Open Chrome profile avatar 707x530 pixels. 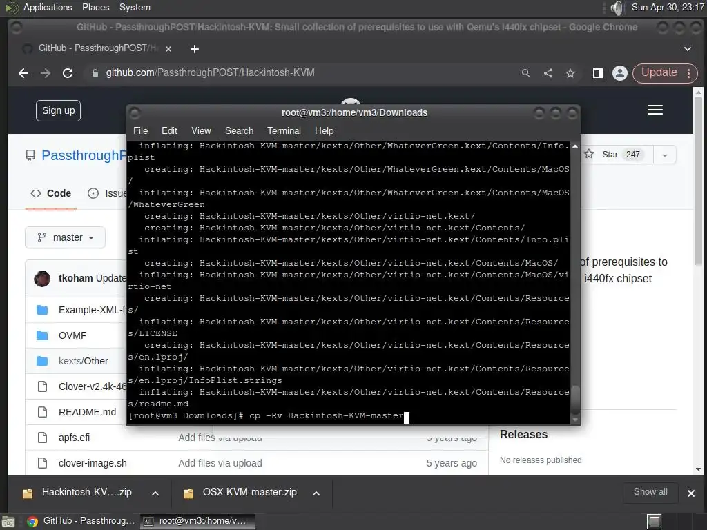(620, 73)
